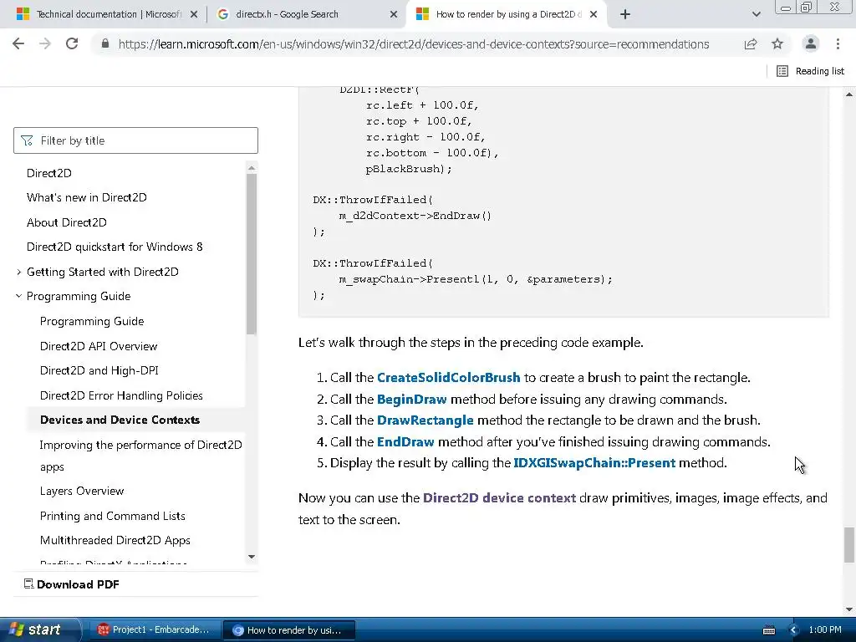Open the Reading list panel
This screenshot has width=856, height=642.
click(811, 71)
